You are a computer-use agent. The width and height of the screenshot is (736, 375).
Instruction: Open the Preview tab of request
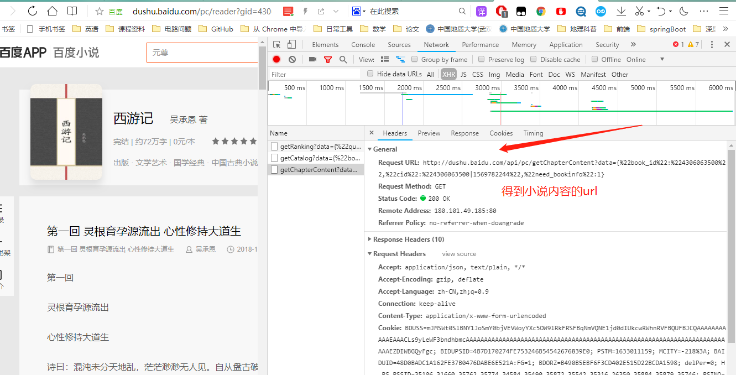tap(429, 133)
